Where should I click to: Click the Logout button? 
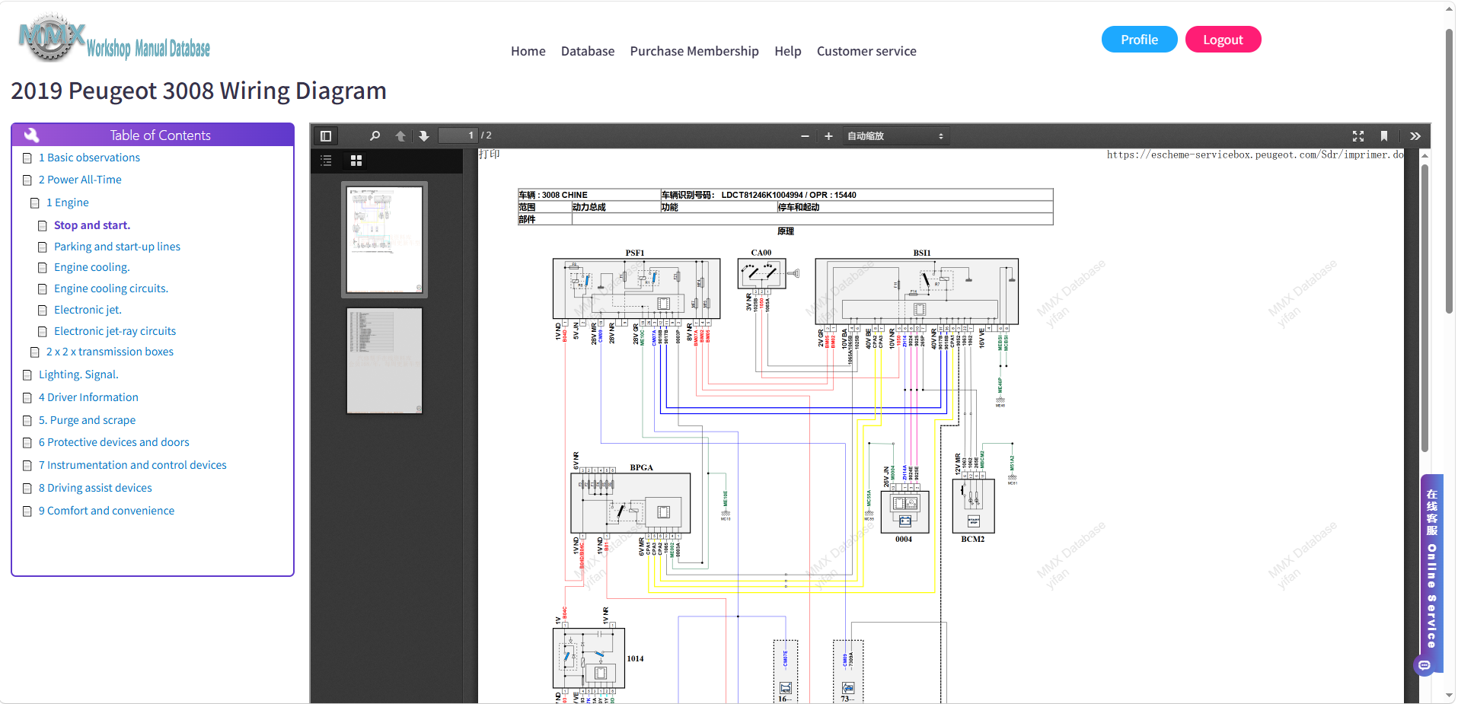1224,40
